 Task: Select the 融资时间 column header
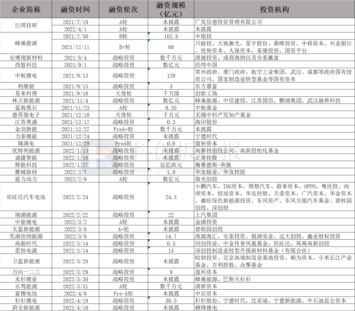tap(75, 9)
